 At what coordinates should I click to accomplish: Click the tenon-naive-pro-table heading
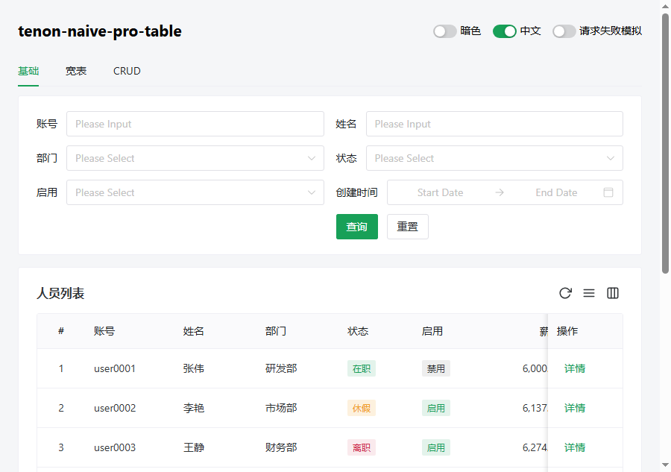pyautogui.click(x=100, y=31)
